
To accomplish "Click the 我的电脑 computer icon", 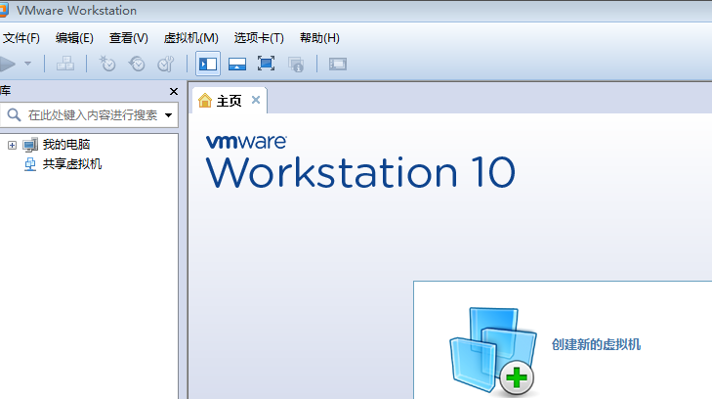I will tap(30, 145).
